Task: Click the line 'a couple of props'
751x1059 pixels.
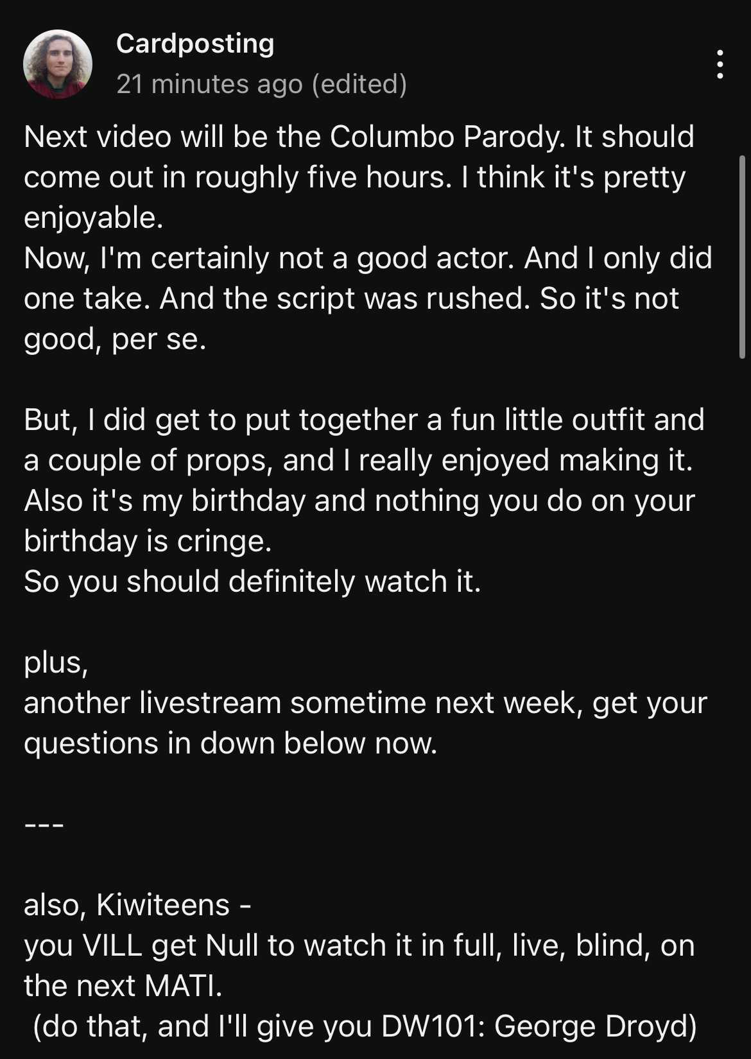Action: pyautogui.click(x=359, y=460)
